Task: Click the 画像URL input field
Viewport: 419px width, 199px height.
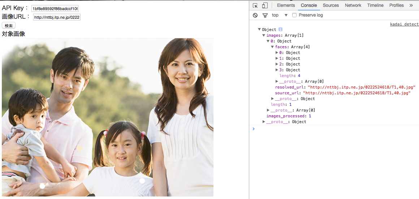Action: 57,17
